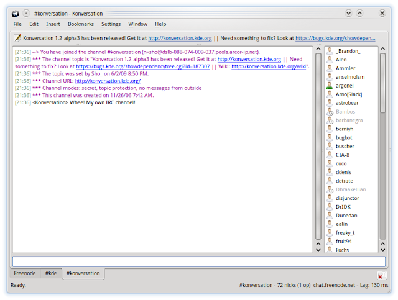Open the Help menu

click(160, 24)
